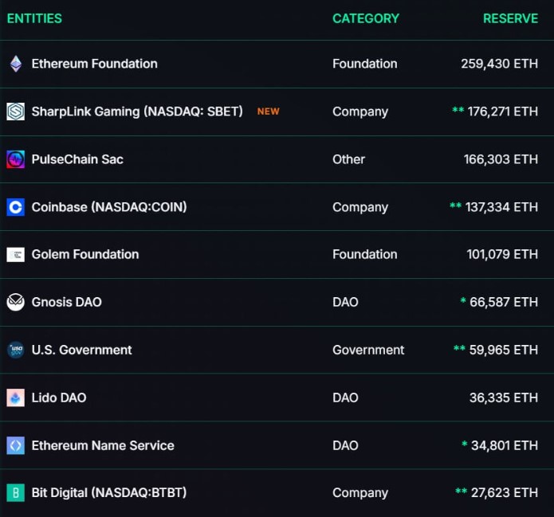
Task: Open Coinbase (NASDAQ:COIN) entity name
Action: click(x=109, y=207)
